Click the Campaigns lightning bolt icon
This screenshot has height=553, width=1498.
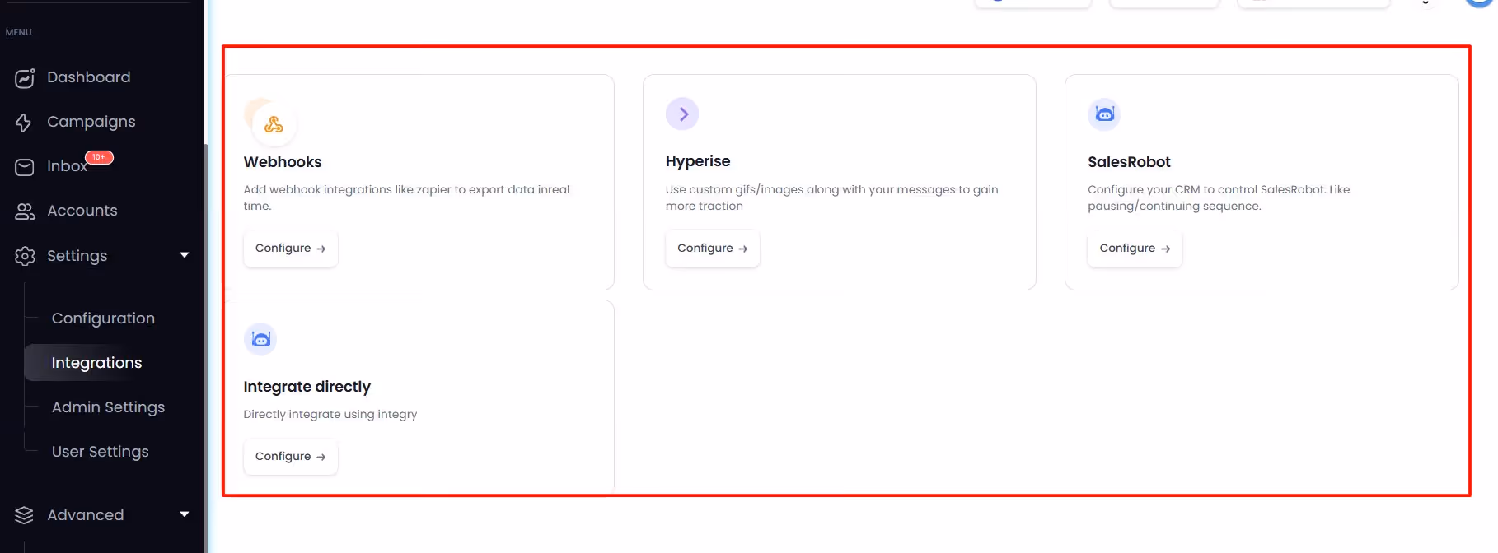(24, 123)
